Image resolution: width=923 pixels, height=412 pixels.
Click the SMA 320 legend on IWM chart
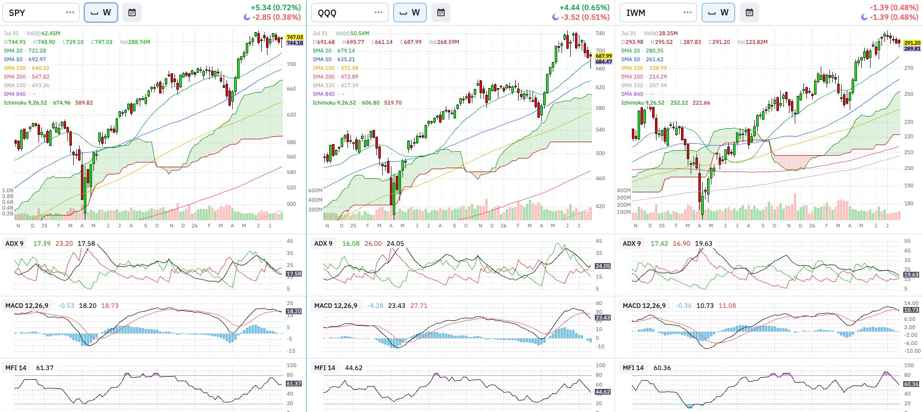tap(644, 85)
